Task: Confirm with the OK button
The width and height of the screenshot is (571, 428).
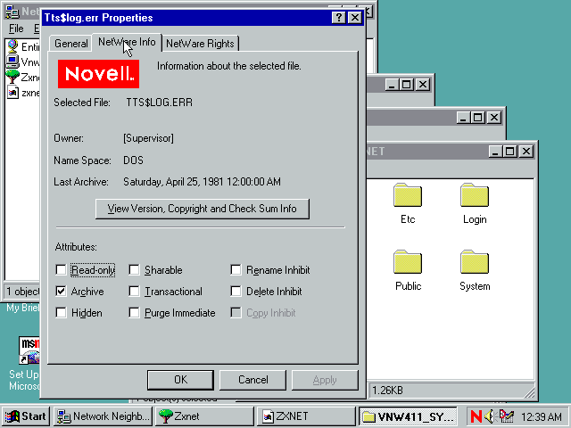Action: [x=180, y=380]
